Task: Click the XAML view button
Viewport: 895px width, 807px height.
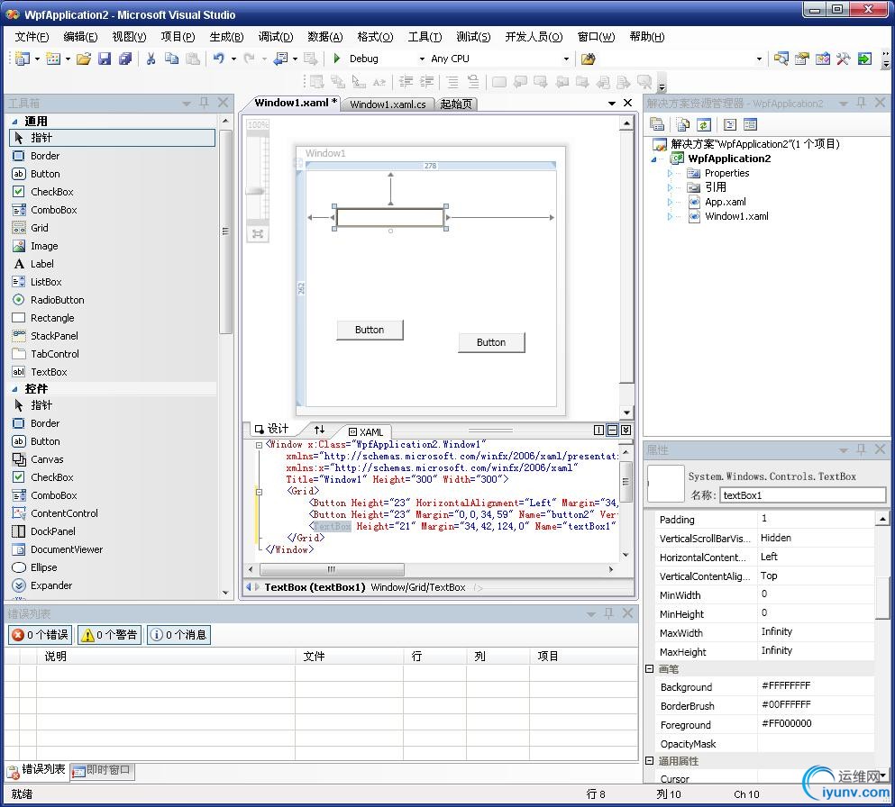Action: 367,431
